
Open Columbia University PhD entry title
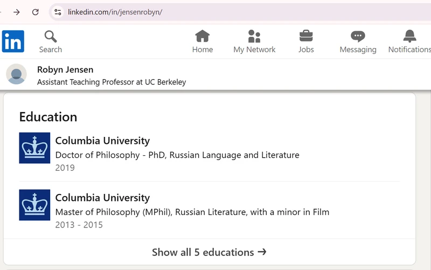[102, 141]
